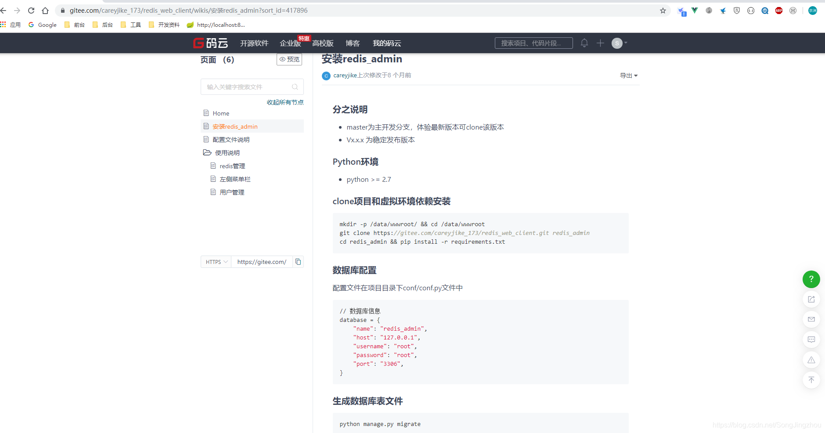
Task: Open notifications bell icon
Action: click(584, 43)
